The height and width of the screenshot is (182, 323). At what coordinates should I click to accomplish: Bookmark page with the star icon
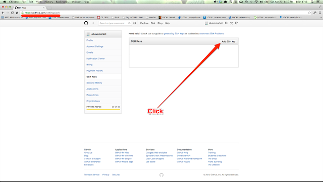coord(309,13)
